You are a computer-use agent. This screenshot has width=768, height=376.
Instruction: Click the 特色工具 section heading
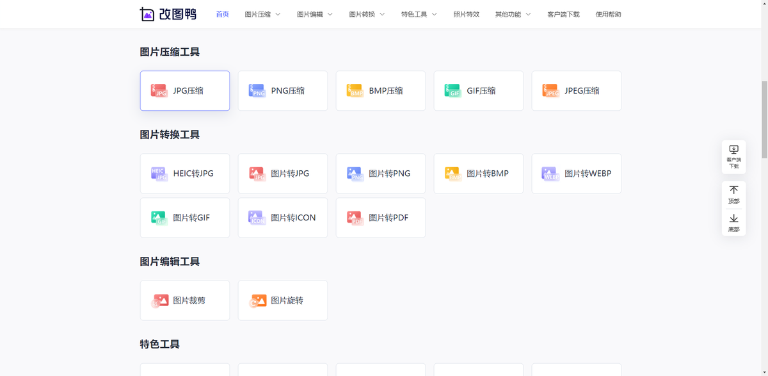coord(160,344)
